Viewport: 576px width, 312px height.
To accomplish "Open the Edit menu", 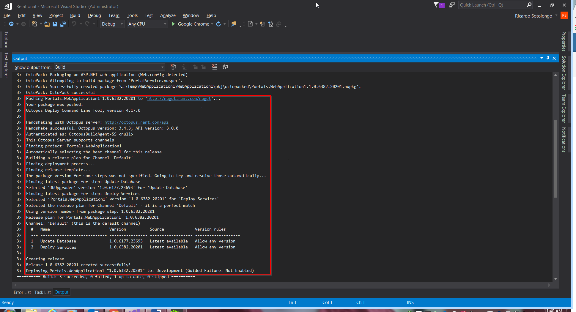I will [x=22, y=15].
